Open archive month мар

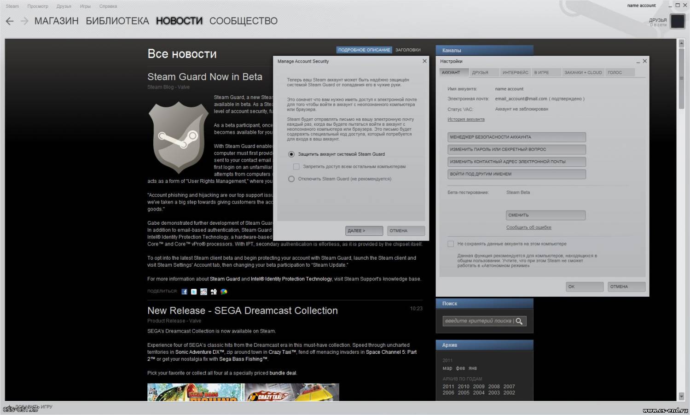point(447,368)
